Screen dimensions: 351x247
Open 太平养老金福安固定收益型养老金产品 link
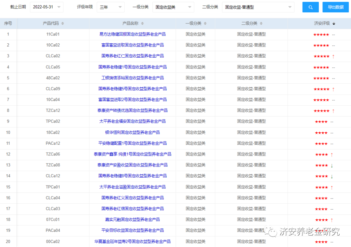[x=133, y=121]
